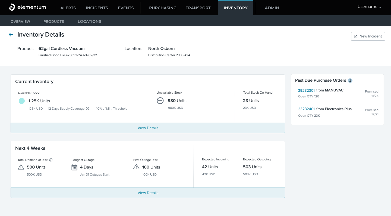This screenshot has width=391, height=216.
Task: Click the Past Due Purchase Orders heading
Action: tap(321, 80)
